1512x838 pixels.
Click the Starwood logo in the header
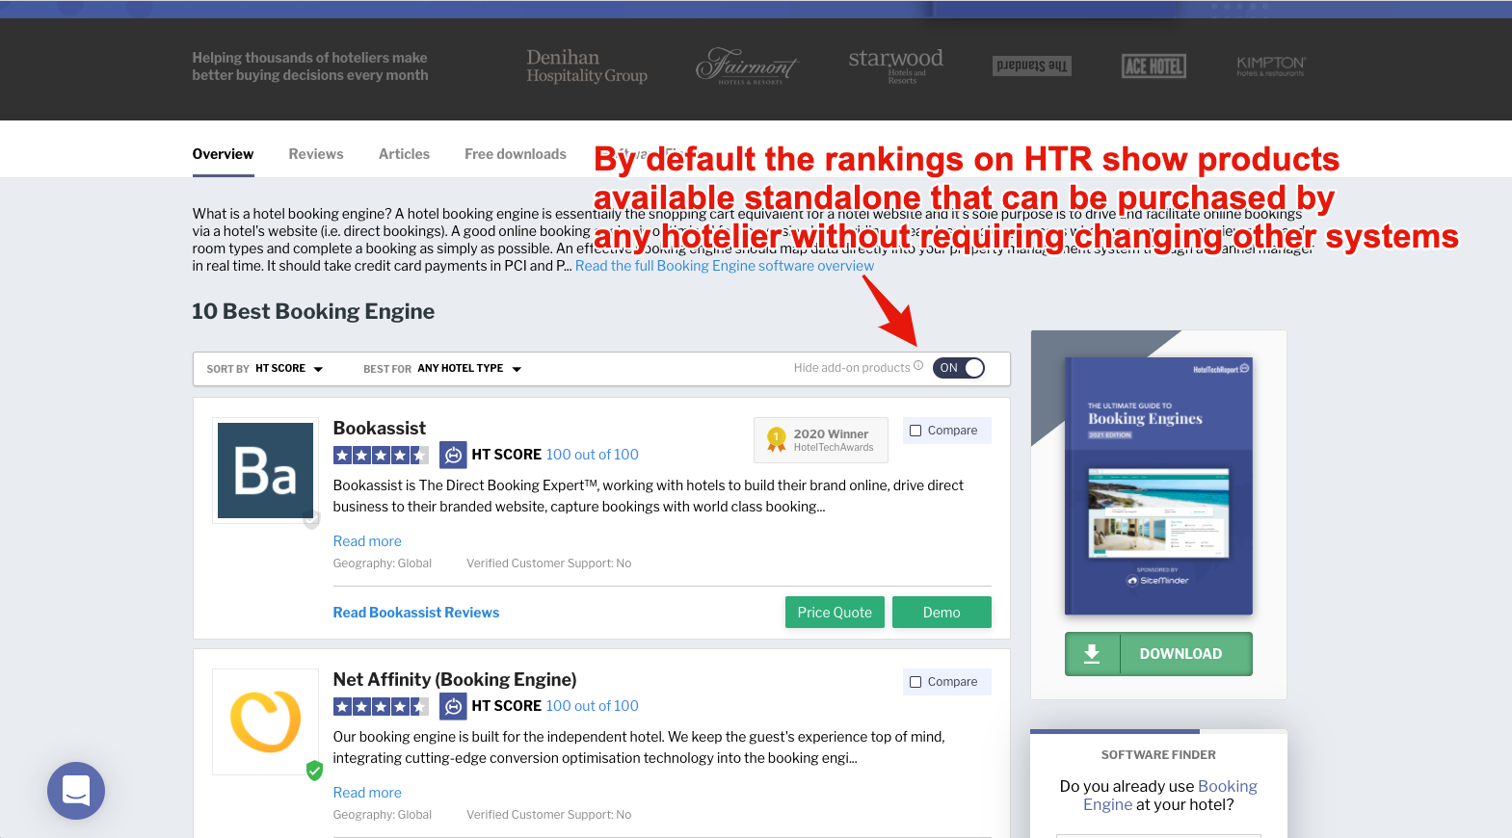895,65
